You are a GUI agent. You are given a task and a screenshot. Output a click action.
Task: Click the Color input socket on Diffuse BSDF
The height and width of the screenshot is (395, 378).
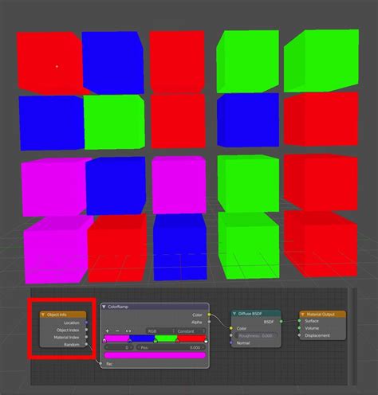(231, 328)
